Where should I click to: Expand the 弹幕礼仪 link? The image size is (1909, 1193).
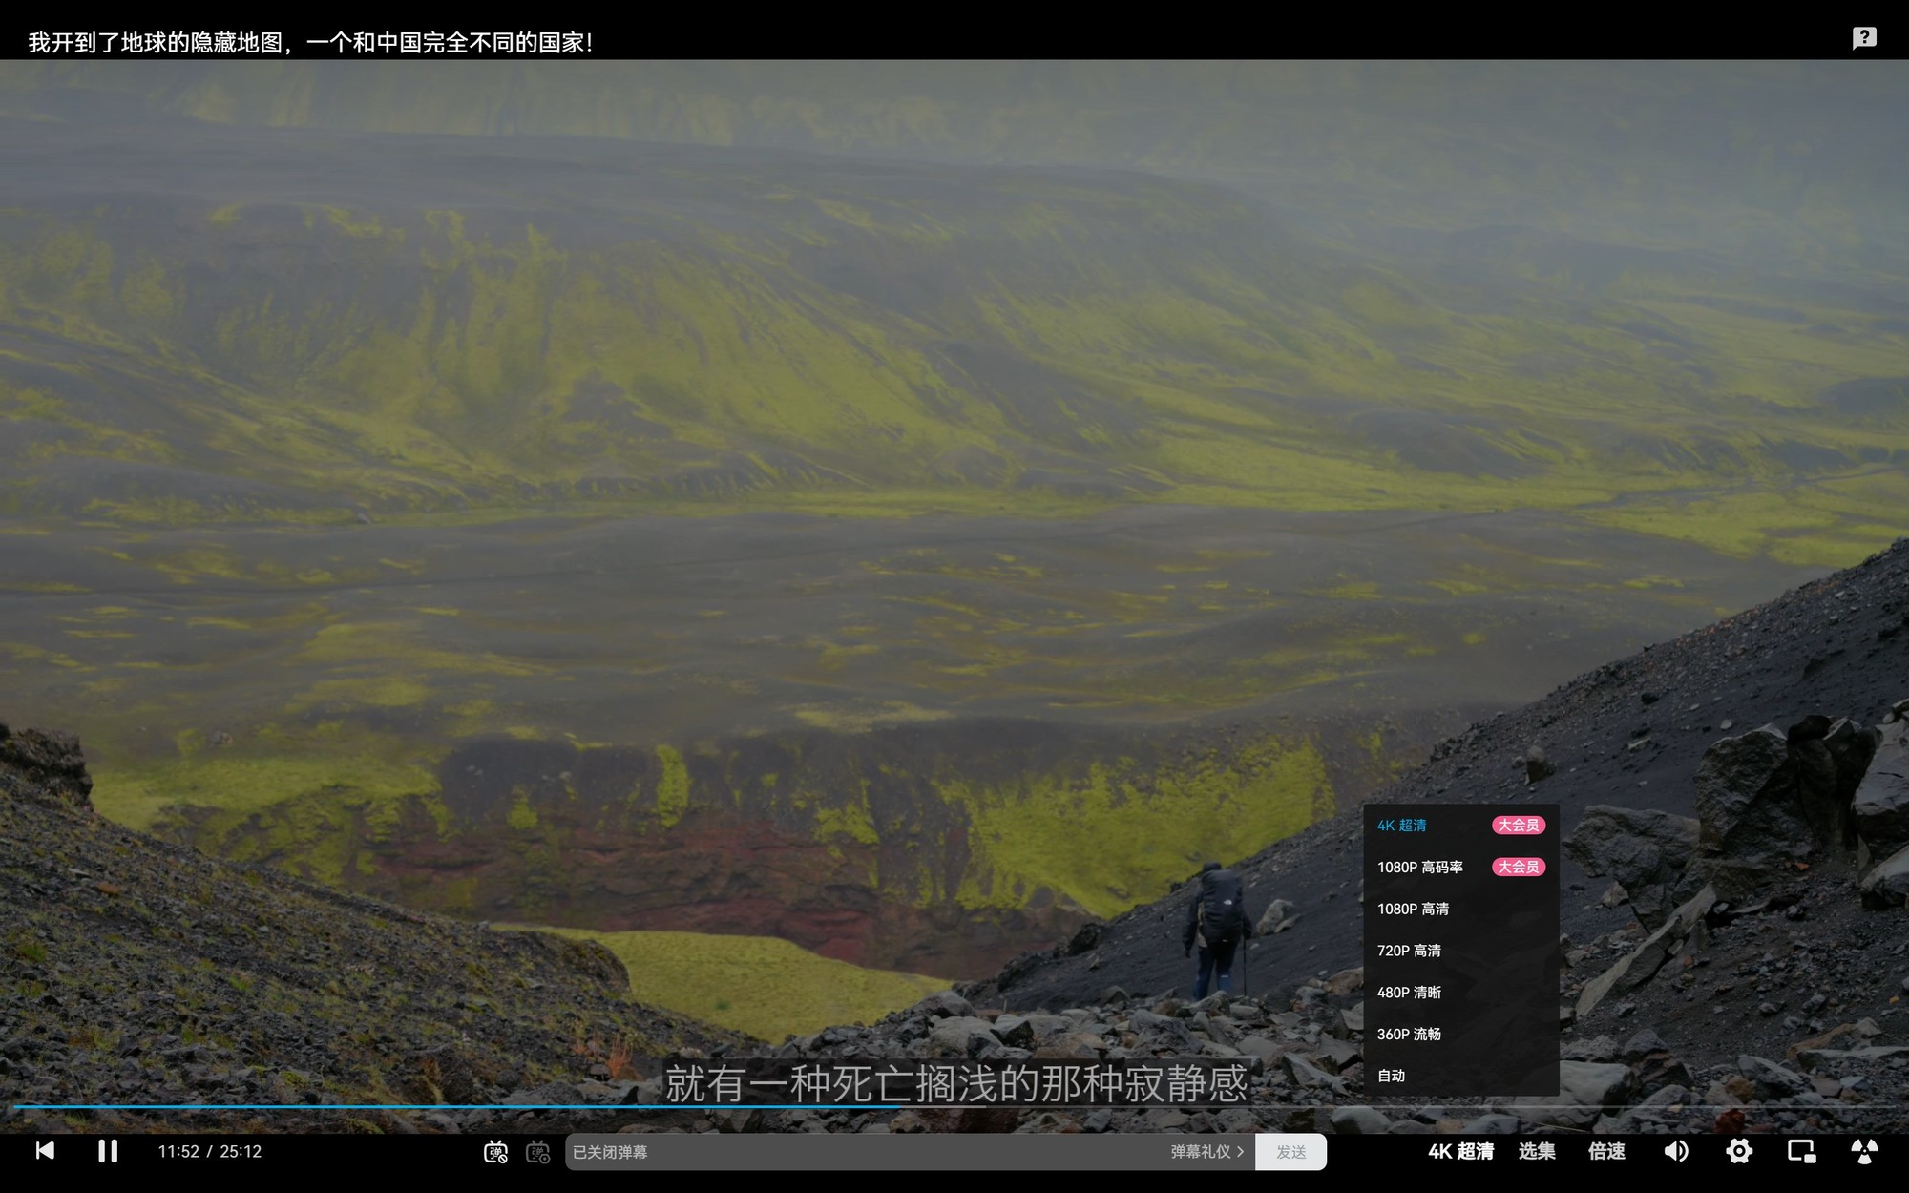(x=1206, y=1152)
